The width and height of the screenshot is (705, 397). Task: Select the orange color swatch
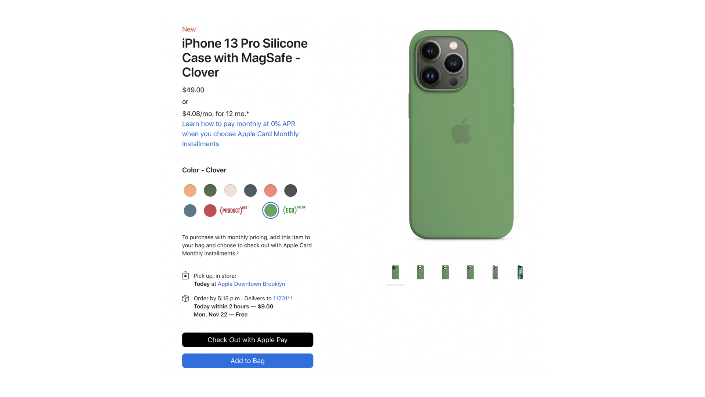click(x=190, y=190)
